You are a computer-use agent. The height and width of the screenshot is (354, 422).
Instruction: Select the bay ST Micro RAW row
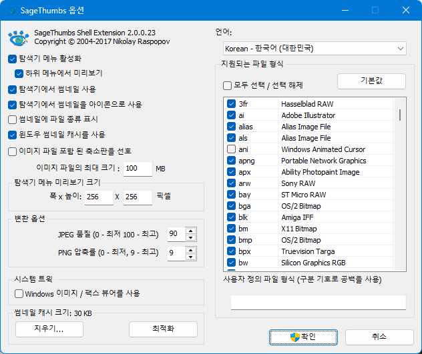[308, 195]
